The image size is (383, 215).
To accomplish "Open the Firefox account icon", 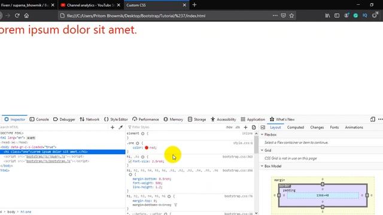I will pos(346,16).
